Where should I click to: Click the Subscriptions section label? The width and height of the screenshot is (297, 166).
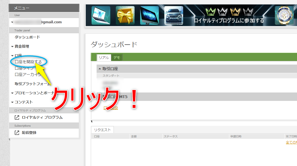pos(22,126)
